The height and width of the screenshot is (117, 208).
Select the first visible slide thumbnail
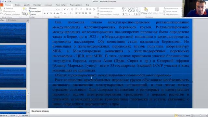point(13,33)
